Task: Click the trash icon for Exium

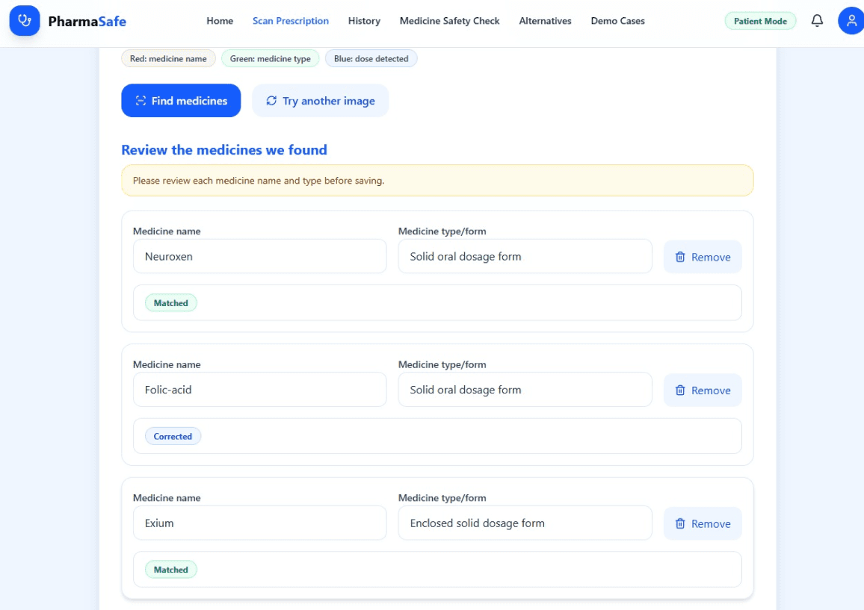Action: 680,523
